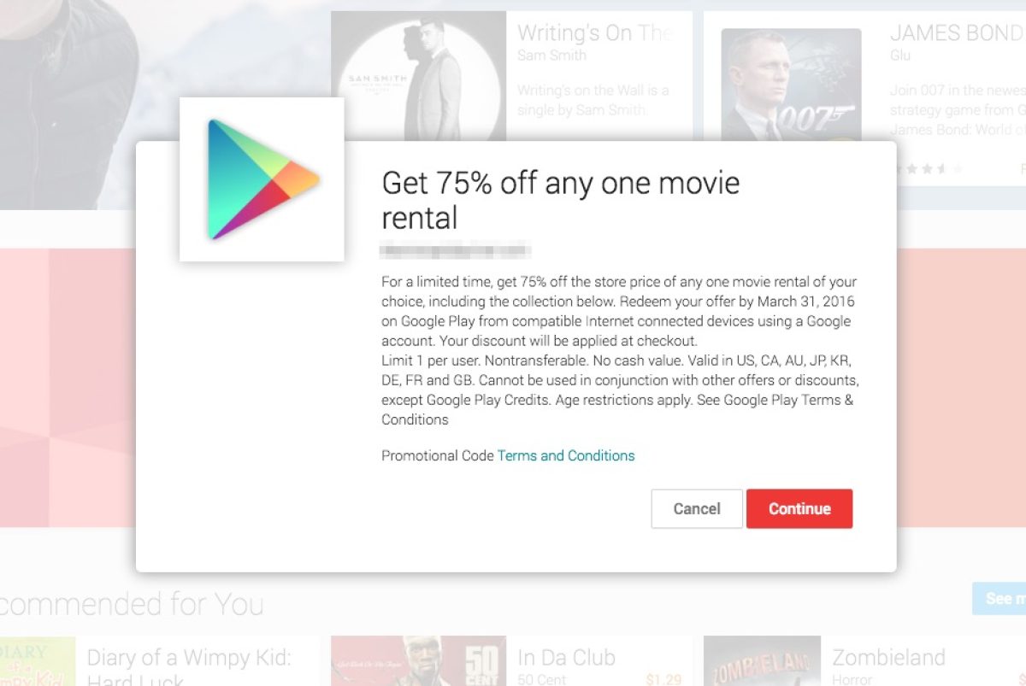This screenshot has height=686, width=1026.
Task: Click the Cancel button in dialog
Action: (x=697, y=508)
